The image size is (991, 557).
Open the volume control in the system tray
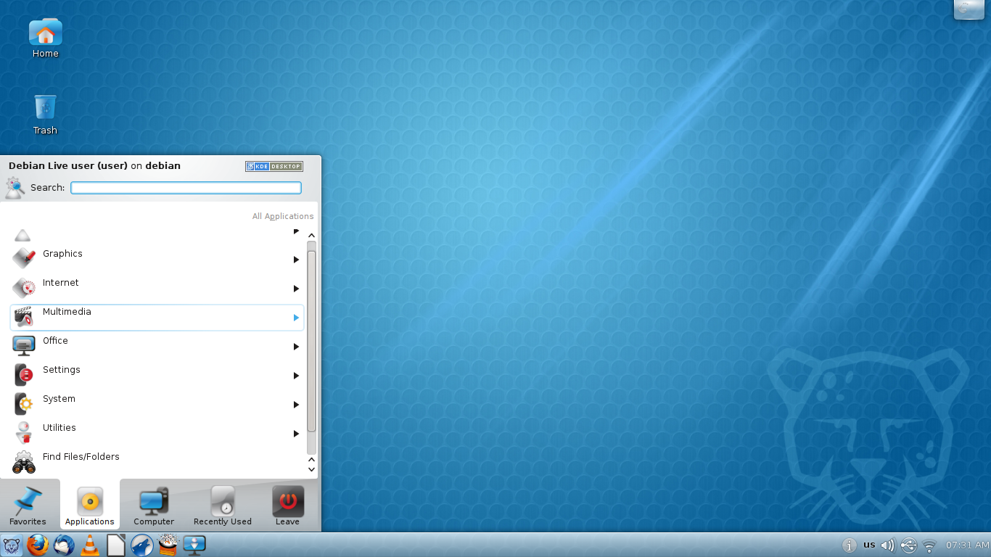pyautogui.click(x=888, y=545)
